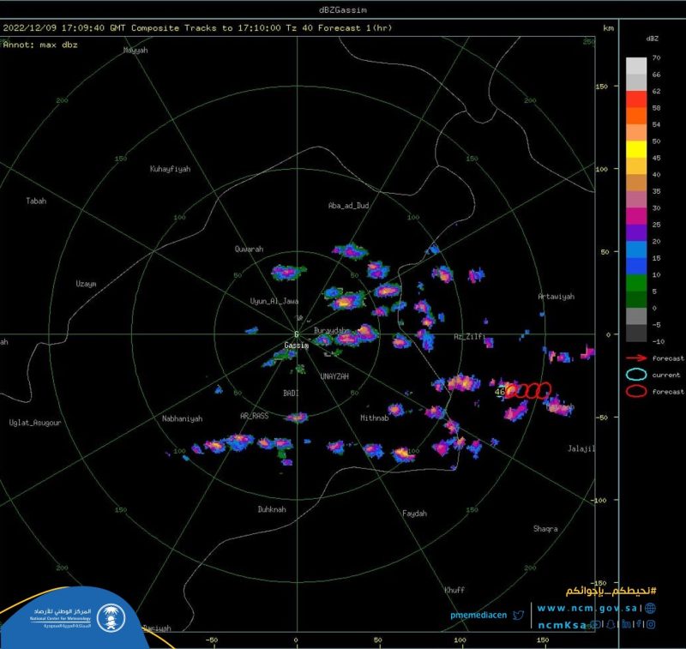Click the Uyun_Al_Jawa place label

[274, 301]
